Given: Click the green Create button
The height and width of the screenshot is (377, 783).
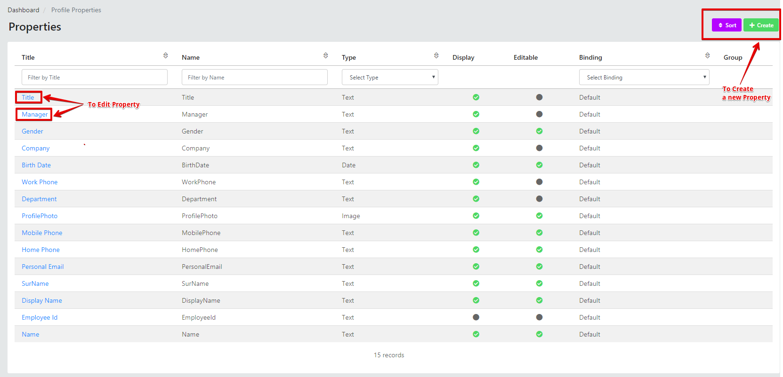Looking at the screenshot, I should 761,25.
